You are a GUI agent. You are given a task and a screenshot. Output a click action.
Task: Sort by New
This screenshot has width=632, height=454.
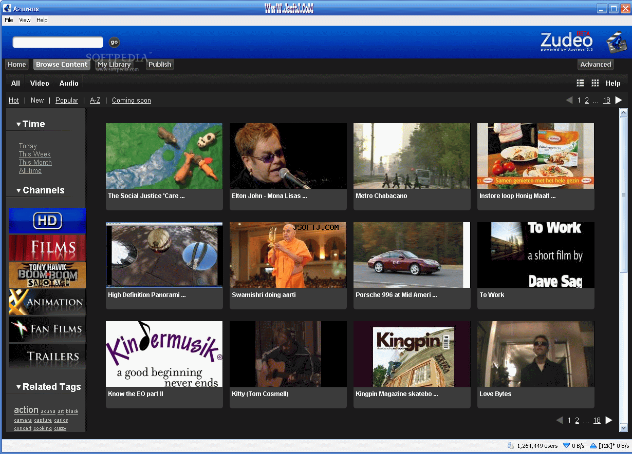click(38, 101)
